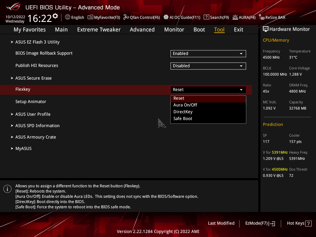Choose Aura On/Off Flexkey option

(208, 105)
